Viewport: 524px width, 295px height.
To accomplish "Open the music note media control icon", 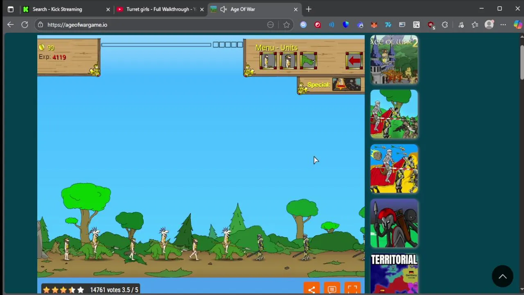I will pyautogui.click(x=461, y=25).
